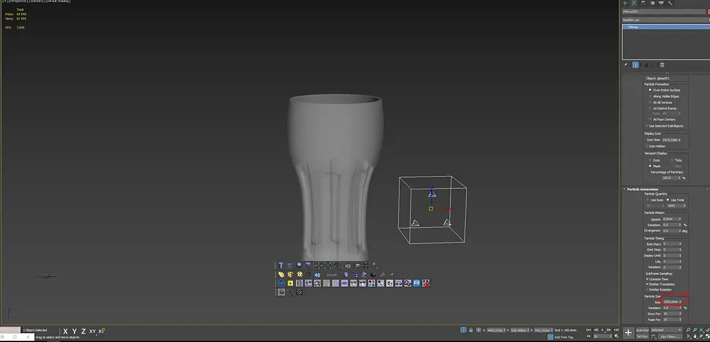Select At Face Centers radio option
The height and width of the screenshot is (342, 710).
[662, 120]
